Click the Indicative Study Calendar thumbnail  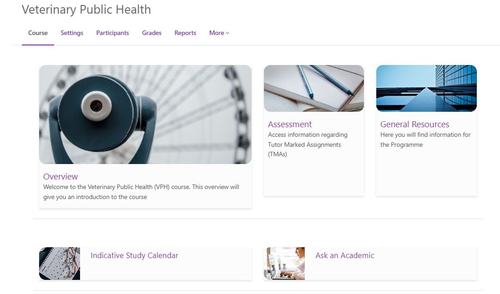pyautogui.click(x=60, y=264)
